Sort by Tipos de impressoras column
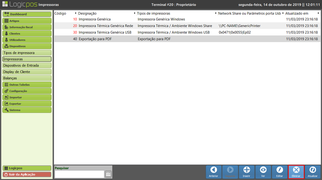The image size is (322, 180). point(153,13)
